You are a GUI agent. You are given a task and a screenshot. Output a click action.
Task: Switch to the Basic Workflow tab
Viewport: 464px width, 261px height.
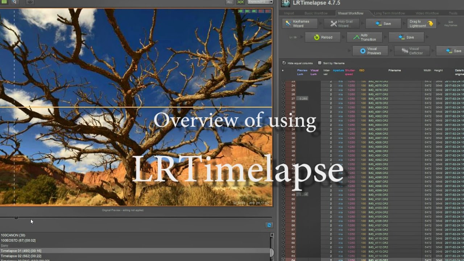click(x=316, y=13)
